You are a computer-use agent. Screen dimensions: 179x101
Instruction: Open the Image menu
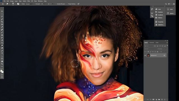click(12, 1)
